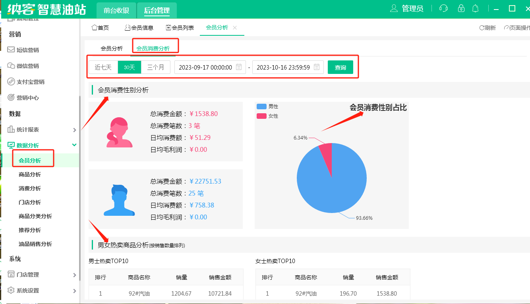Select the 三个月 time range option
530x304 pixels.
pyautogui.click(x=156, y=67)
